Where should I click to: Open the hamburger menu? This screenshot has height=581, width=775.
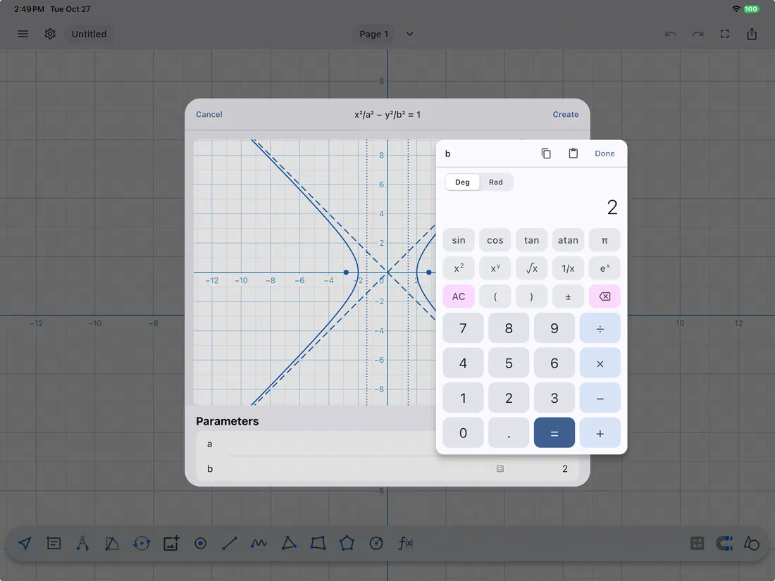pos(23,34)
